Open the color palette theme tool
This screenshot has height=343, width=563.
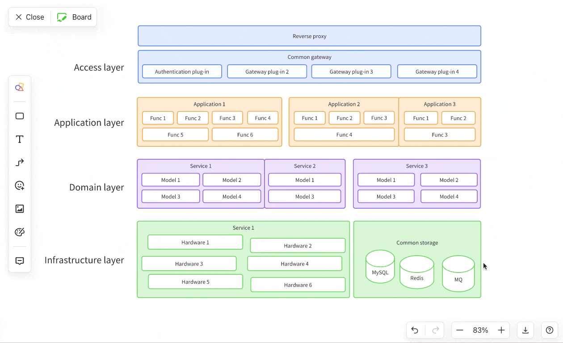(20, 232)
